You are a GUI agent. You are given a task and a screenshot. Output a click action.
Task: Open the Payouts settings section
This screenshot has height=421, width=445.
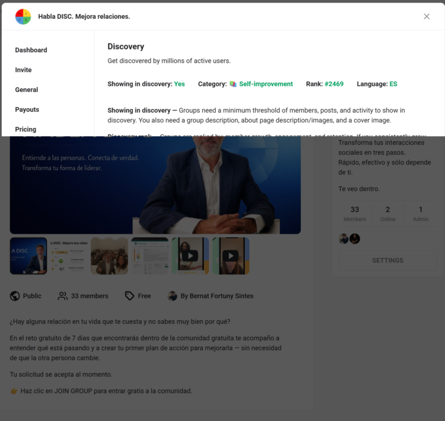27,109
